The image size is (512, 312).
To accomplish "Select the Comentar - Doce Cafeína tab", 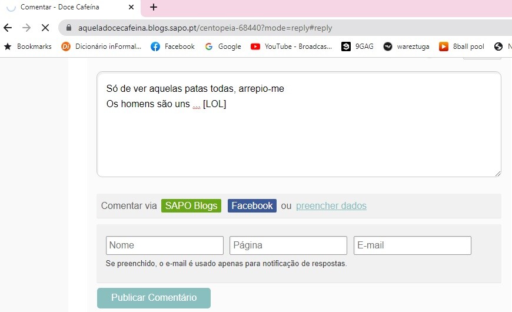I will click(x=70, y=7).
